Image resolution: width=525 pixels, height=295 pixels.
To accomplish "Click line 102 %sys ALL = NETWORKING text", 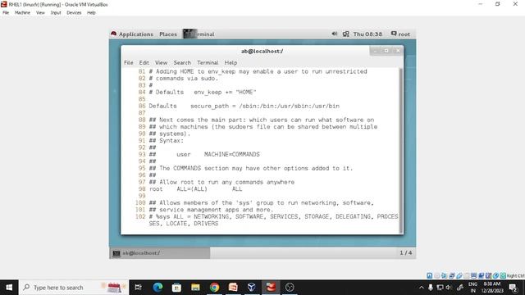I will coord(273,220).
